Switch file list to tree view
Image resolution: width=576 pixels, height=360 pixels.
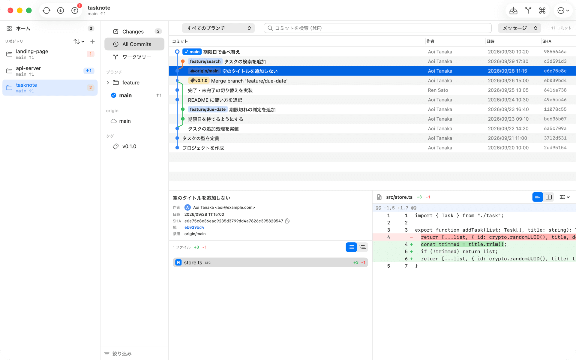tap(363, 247)
